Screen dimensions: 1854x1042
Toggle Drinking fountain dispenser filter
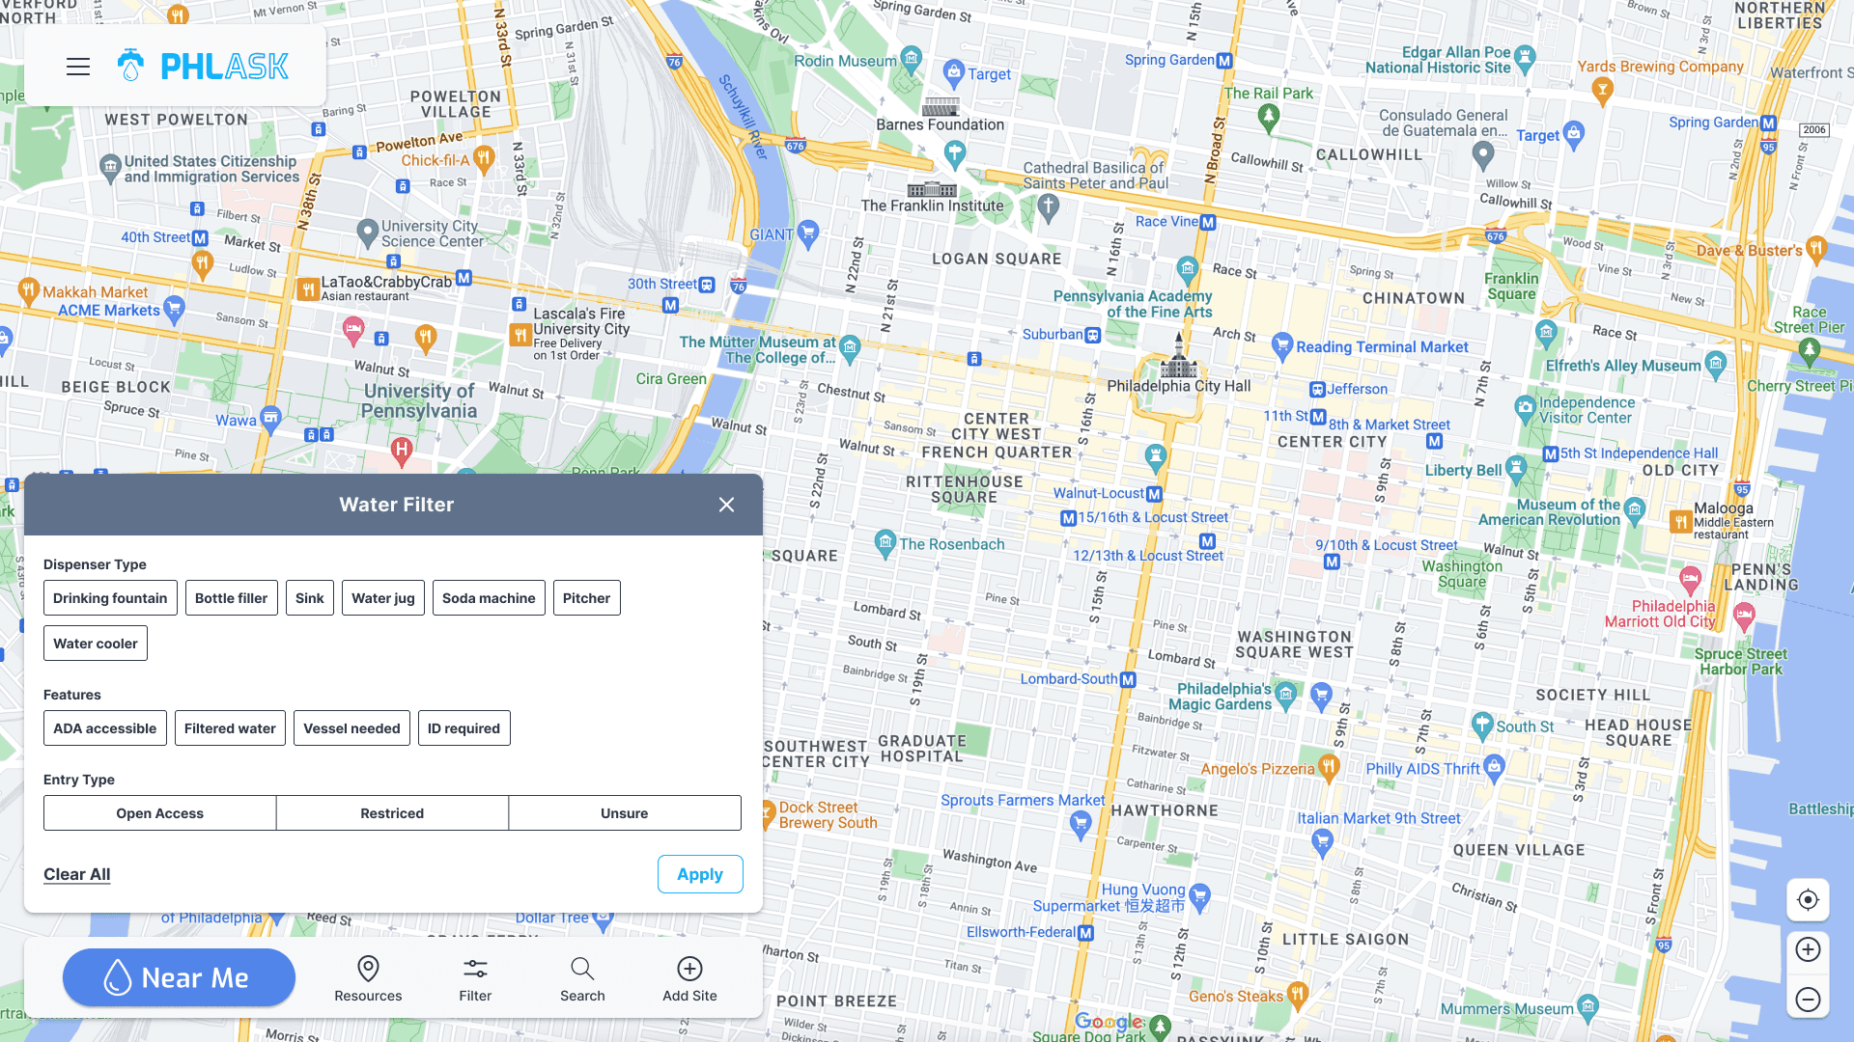point(110,598)
